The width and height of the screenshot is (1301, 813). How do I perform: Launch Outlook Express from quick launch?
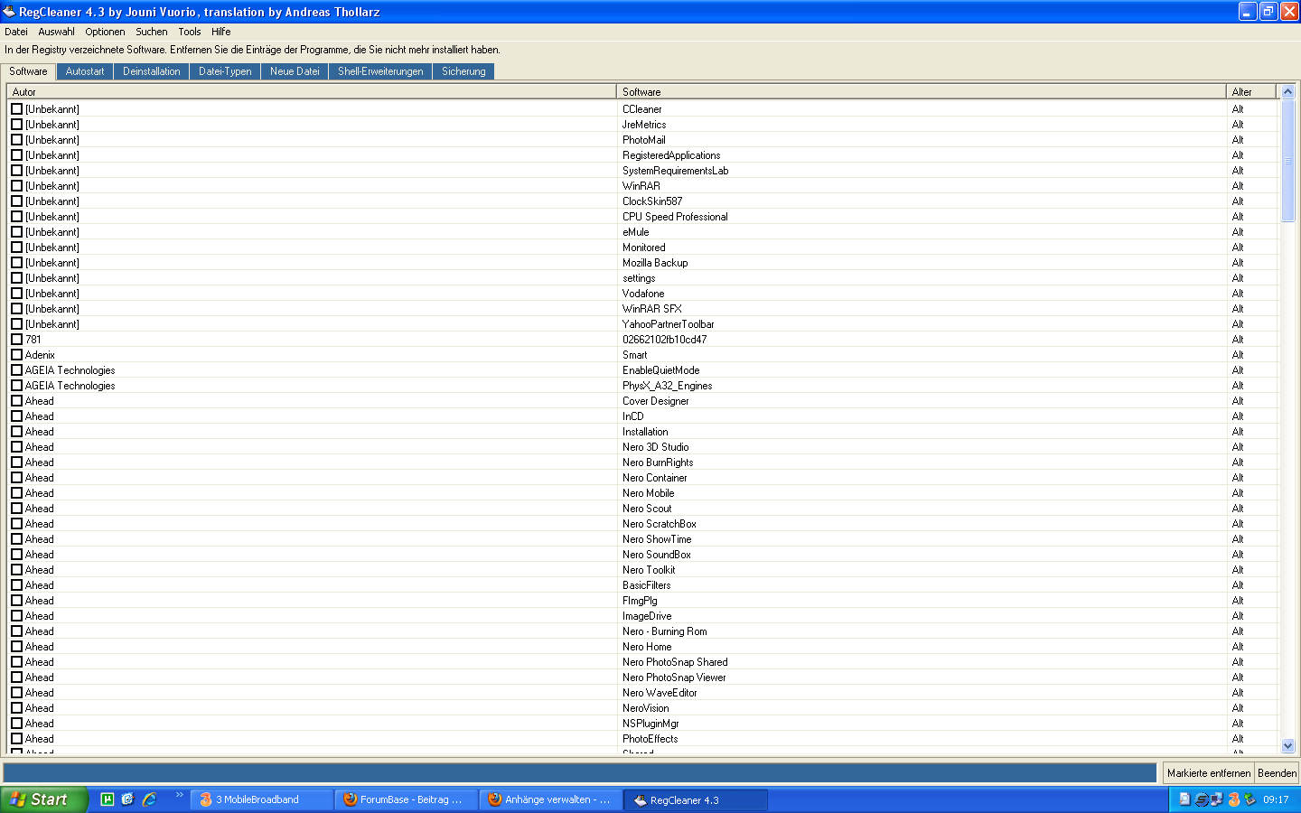(x=127, y=799)
